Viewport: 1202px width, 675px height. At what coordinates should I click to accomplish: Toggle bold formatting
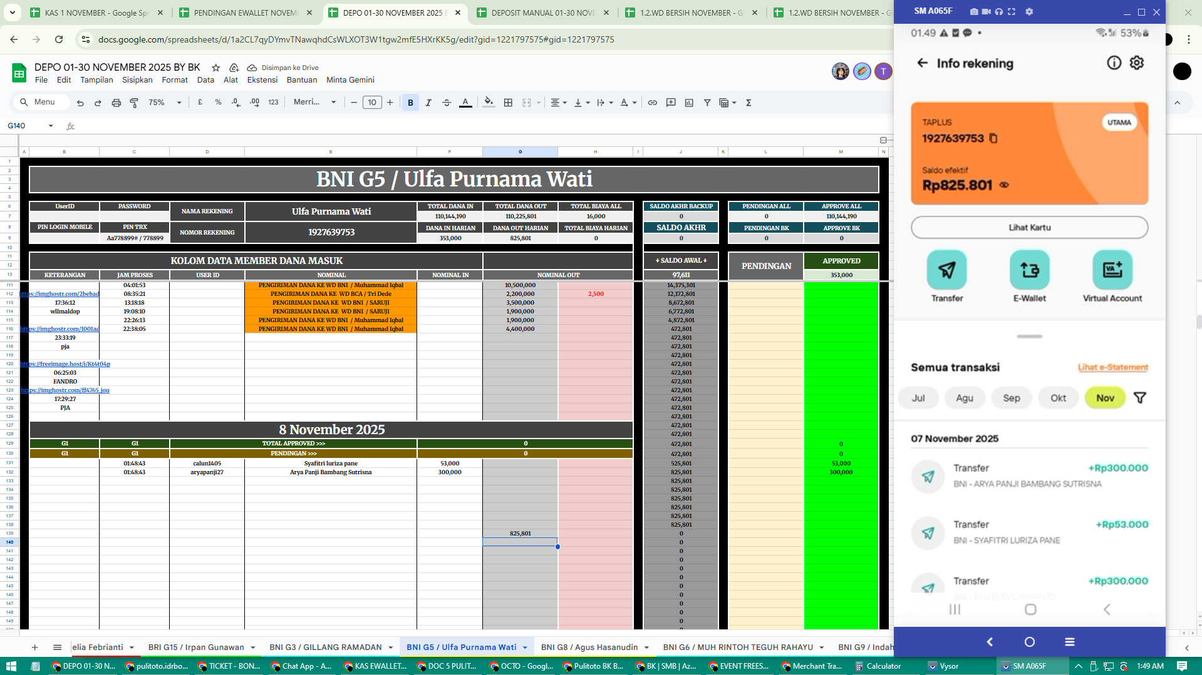(x=410, y=103)
